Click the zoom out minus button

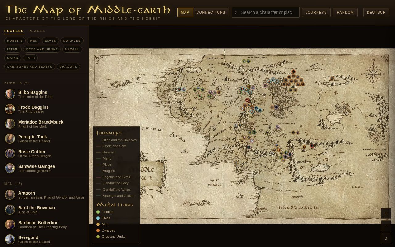point(386,226)
